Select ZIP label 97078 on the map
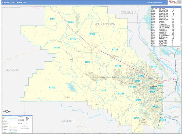 click(133, 87)
